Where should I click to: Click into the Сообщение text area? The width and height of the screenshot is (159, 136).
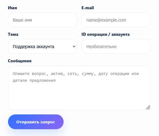pyautogui.click(x=79, y=88)
